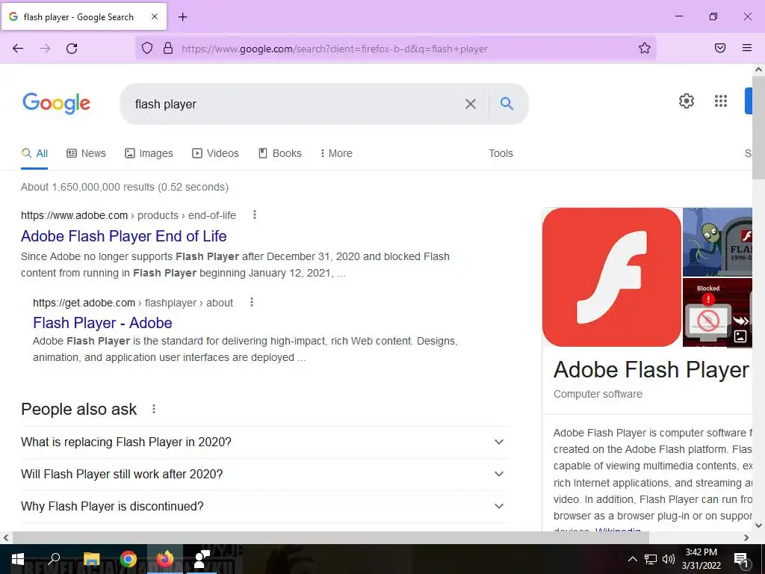This screenshot has width=765, height=574.
Task: Select the All results tab
Action: click(34, 153)
